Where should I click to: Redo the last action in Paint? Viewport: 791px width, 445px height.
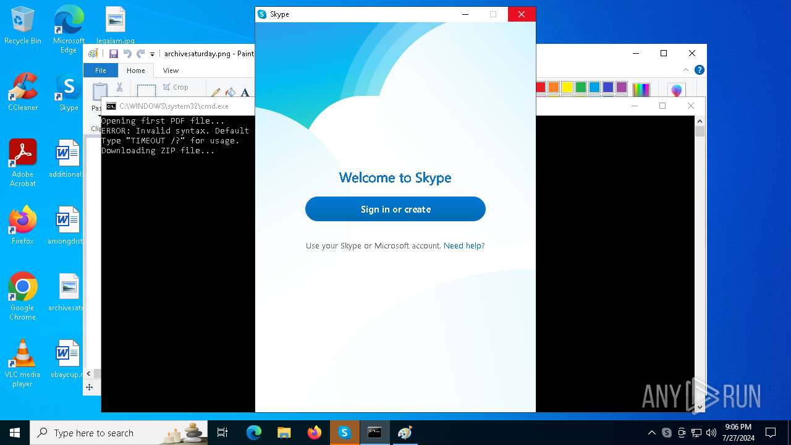[x=140, y=54]
